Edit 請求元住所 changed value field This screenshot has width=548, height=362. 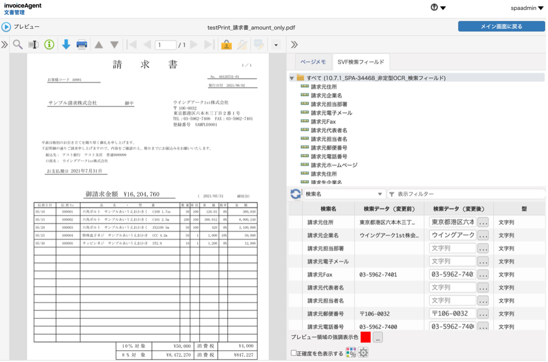pyautogui.click(x=452, y=222)
